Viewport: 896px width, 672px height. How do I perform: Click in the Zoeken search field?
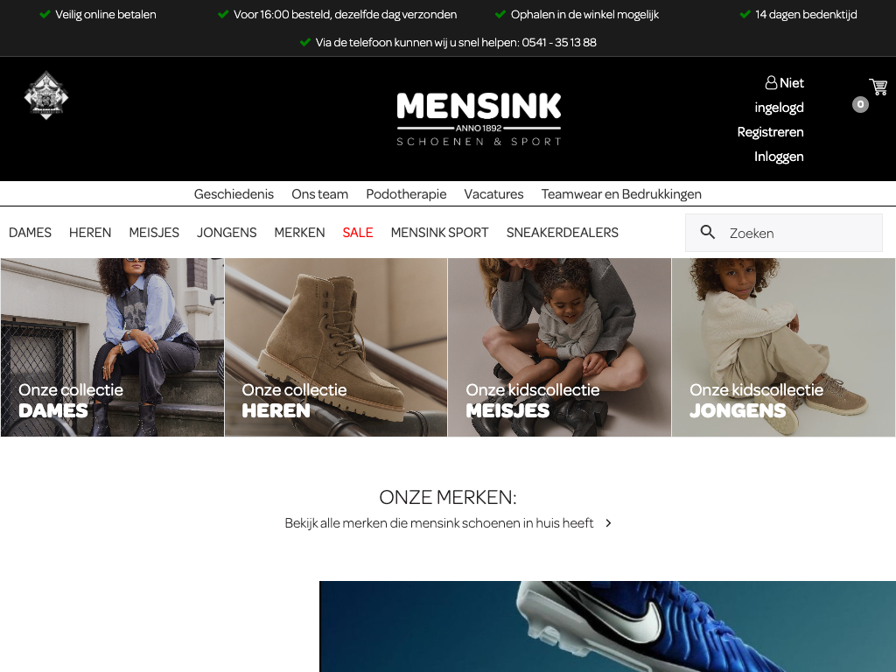pyautogui.click(x=784, y=233)
